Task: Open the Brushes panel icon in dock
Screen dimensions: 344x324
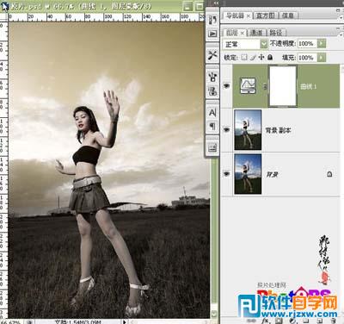Action: (212, 77)
